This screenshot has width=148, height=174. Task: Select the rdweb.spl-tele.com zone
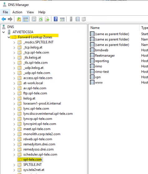coord(38,139)
